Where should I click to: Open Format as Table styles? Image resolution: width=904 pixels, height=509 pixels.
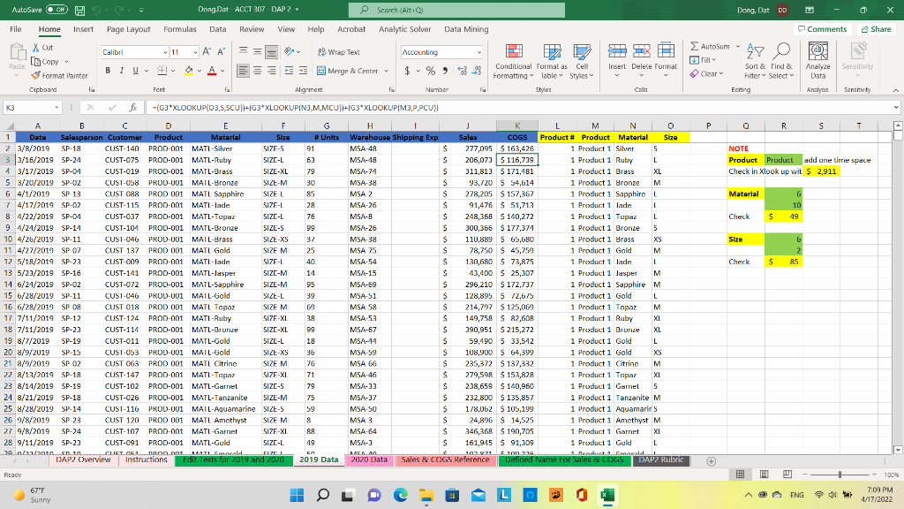(x=552, y=64)
